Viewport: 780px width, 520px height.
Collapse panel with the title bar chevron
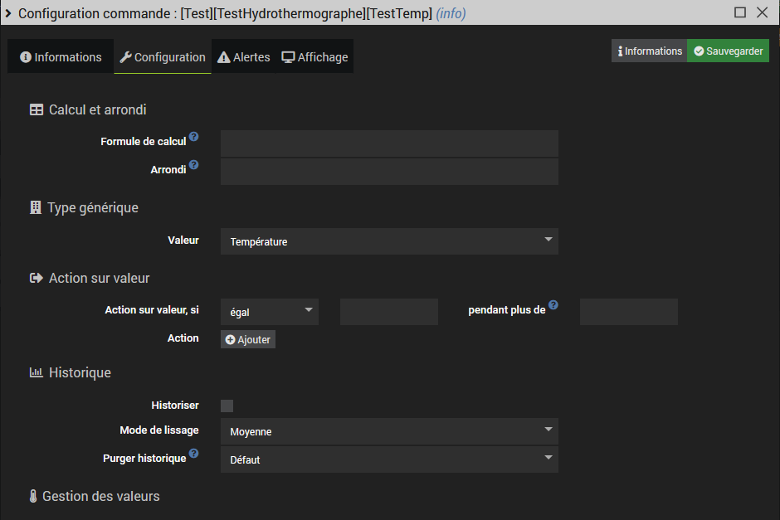click(x=8, y=12)
